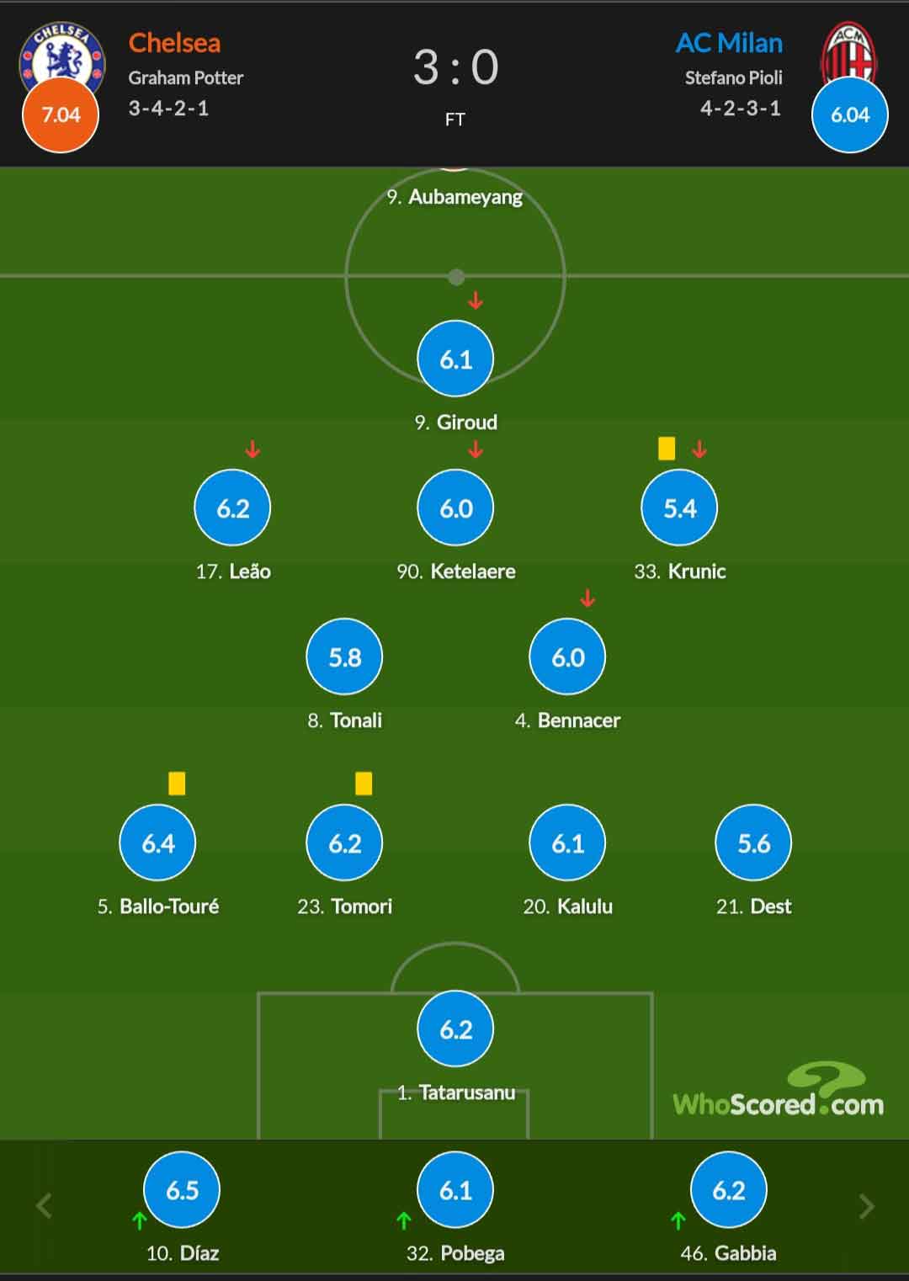Select Leão's 6.2 rating circle

[x=232, y=508]
